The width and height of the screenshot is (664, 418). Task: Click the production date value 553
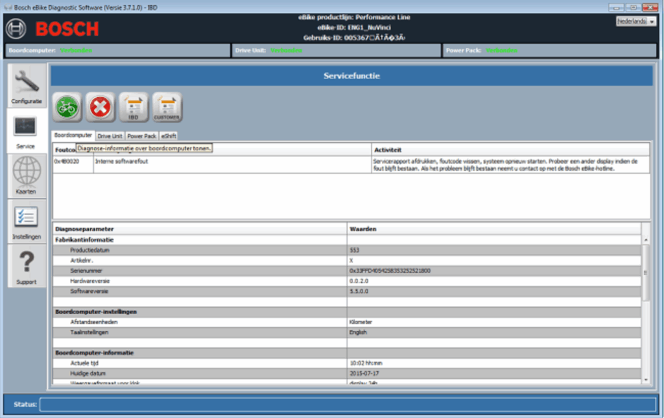(x=355, y=250)
